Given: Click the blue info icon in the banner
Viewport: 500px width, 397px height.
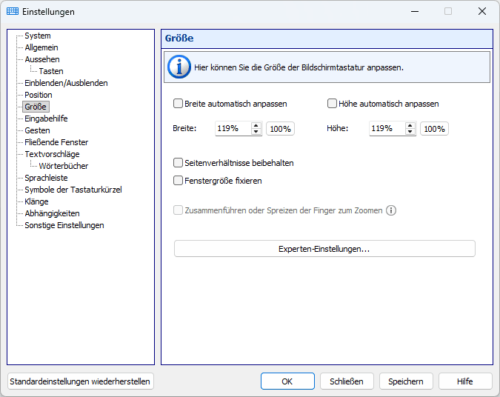Looking at the screenshot, I should click(x=179, y=67).
